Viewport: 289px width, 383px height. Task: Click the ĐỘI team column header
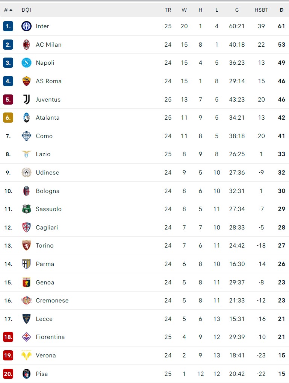click(x=26, y=10)
